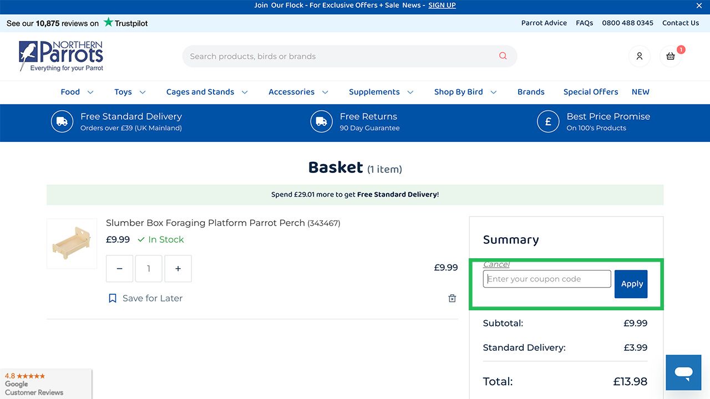The width and height of the screenshot is (710, 399).
Task: Expand the Food menu
Action: click(x=77, y=92)
